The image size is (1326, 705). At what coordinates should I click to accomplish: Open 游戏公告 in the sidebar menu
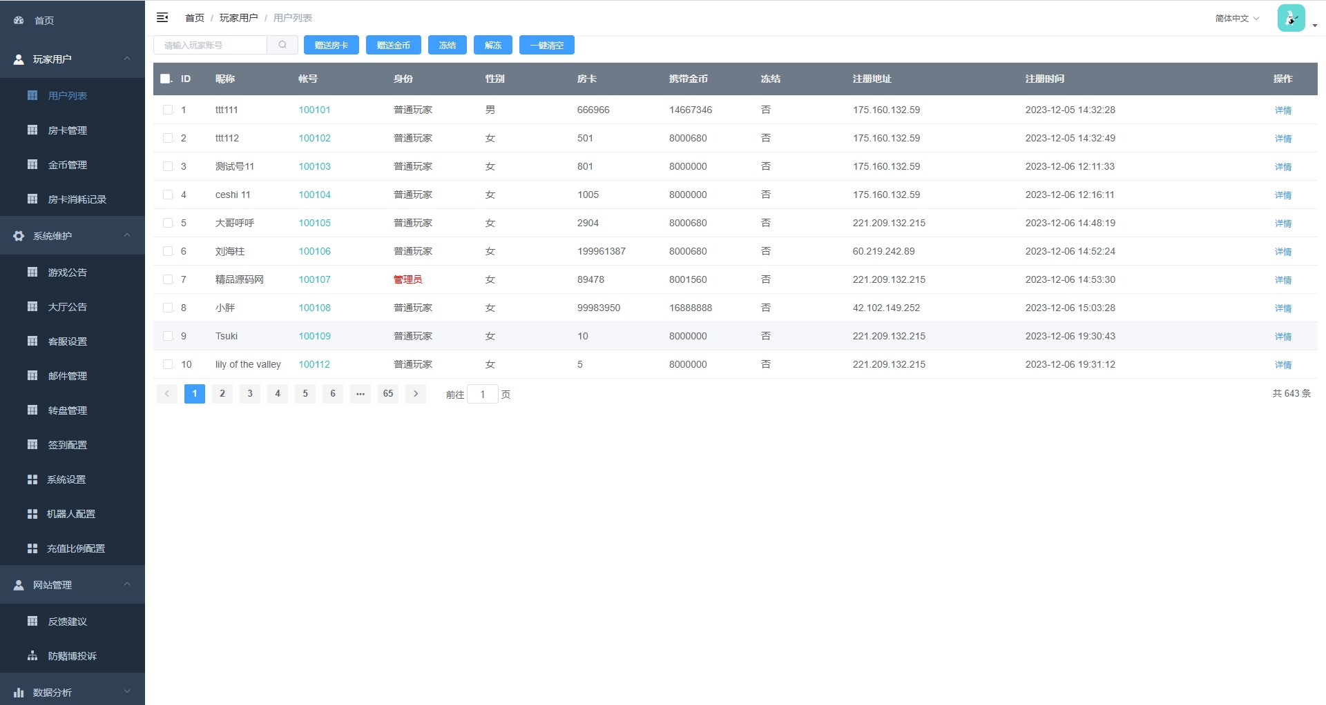click(x=68, y=272)
